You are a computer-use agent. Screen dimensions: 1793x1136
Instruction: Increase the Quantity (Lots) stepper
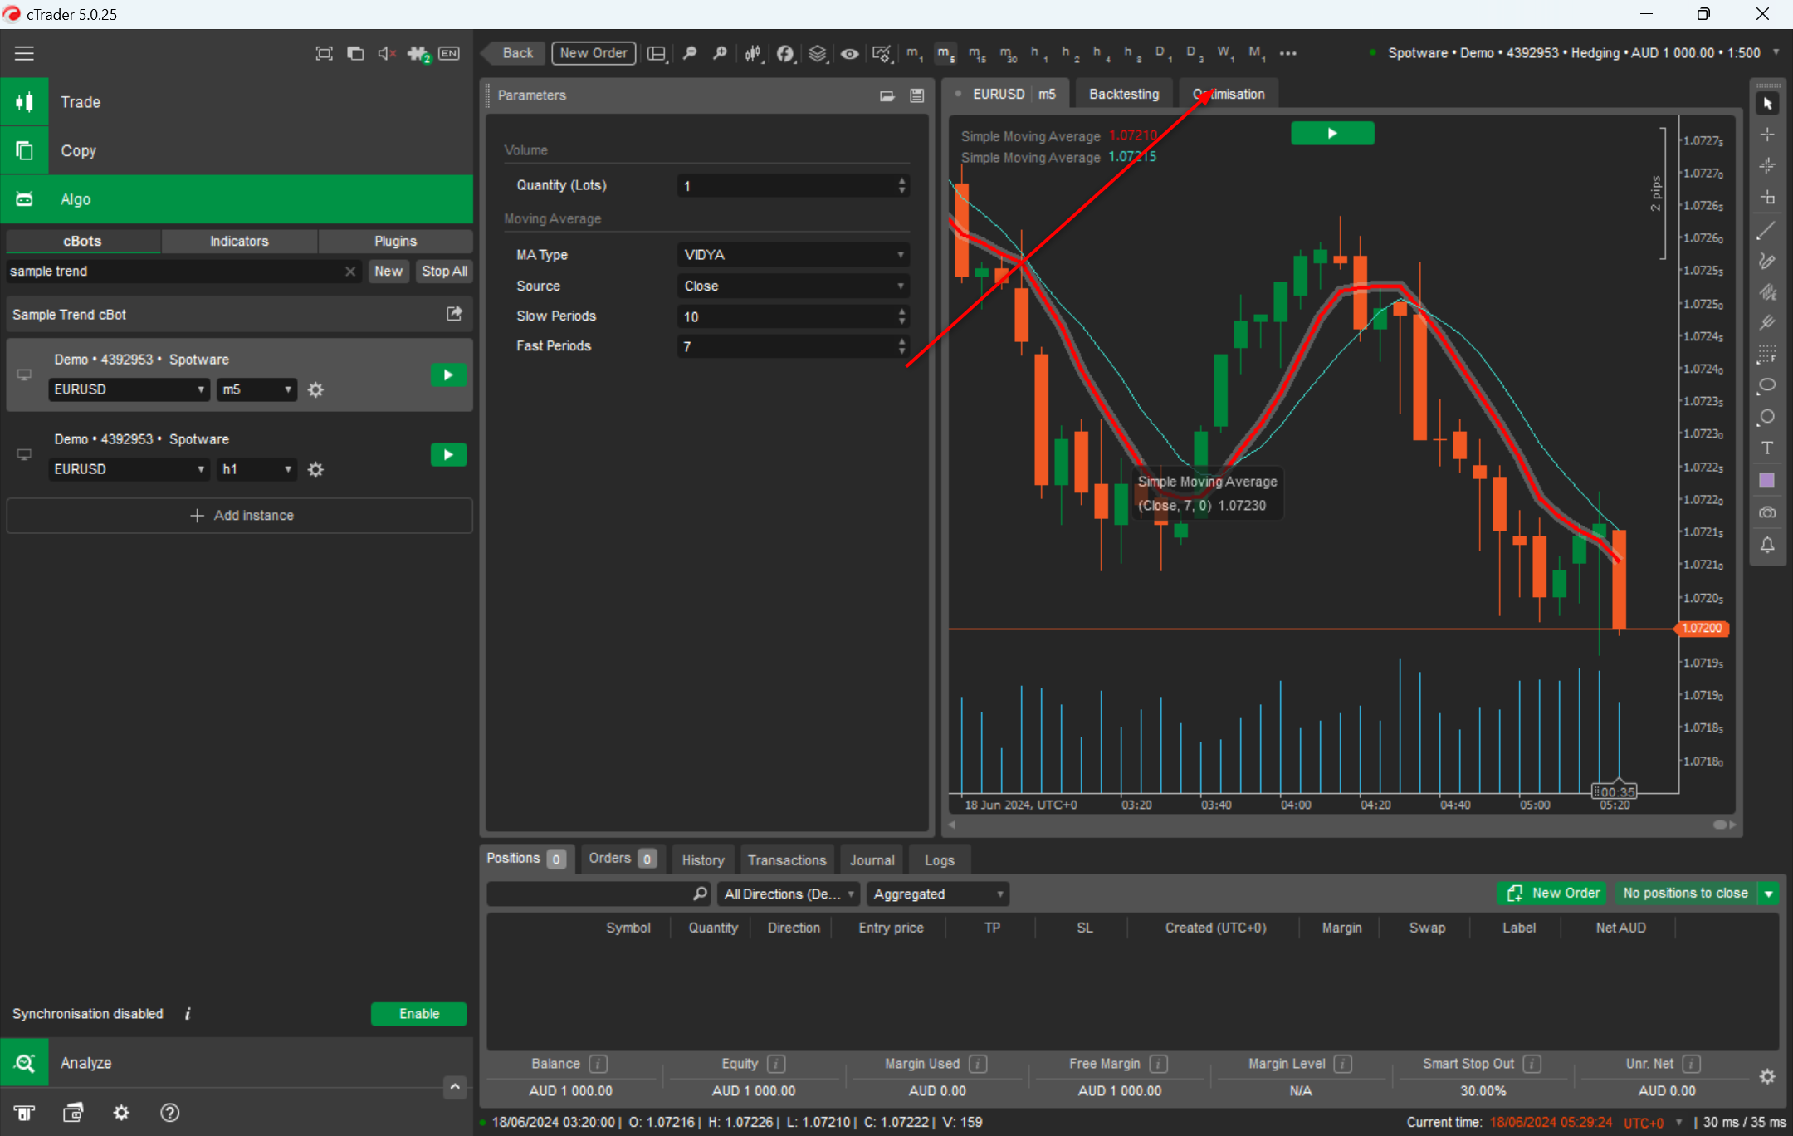pos(901,180)
